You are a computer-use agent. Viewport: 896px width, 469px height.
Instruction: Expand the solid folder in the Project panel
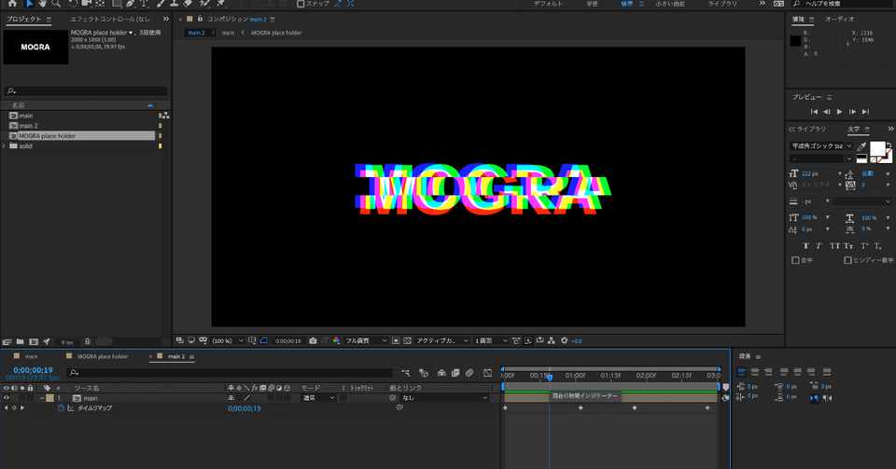click(x=6, y=146)
